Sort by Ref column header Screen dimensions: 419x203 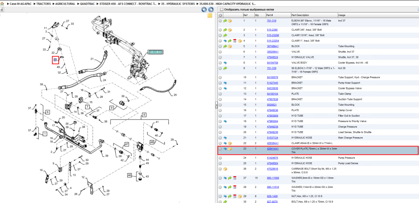(x=248, y=15)
